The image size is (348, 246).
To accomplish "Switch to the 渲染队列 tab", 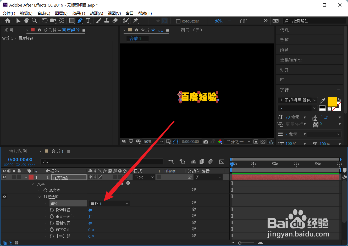I will click(18, 152).
